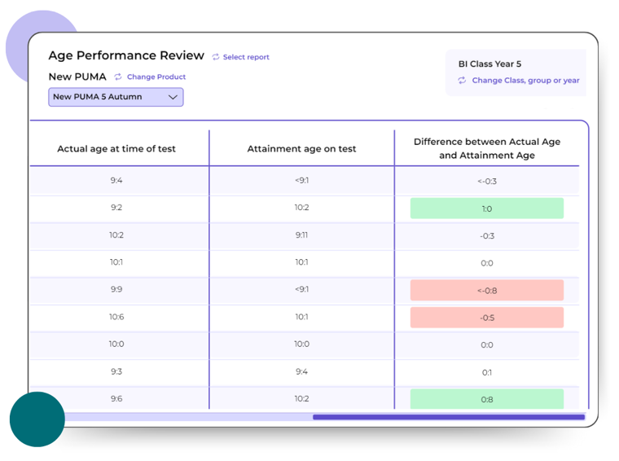Click the horizontal scrollbar thumb below the table
619x461 pixels.
[x=448, y=417]
